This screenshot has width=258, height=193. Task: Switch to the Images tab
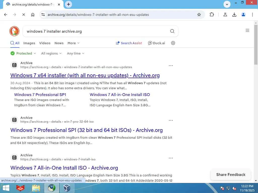pos(29,43)
